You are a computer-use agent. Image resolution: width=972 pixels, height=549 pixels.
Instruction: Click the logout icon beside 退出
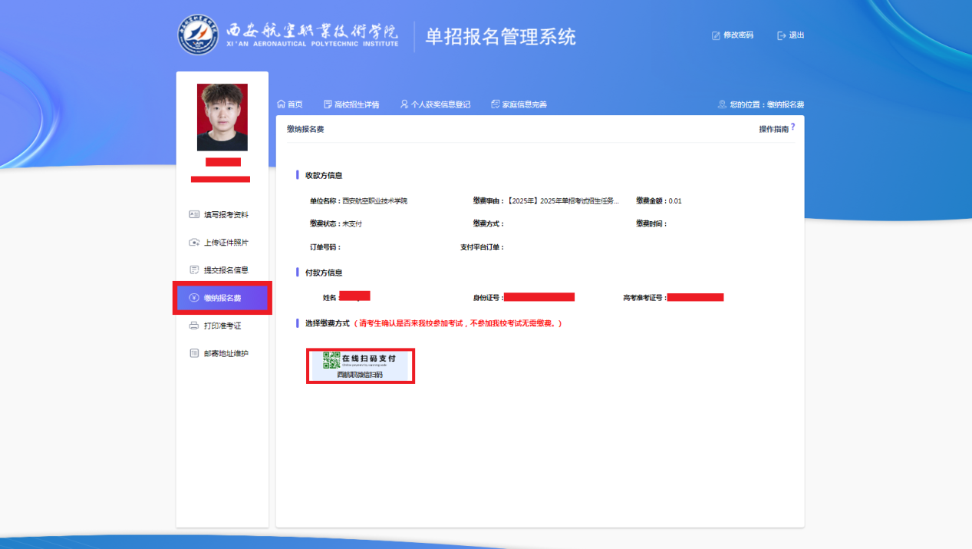(782, 35)
